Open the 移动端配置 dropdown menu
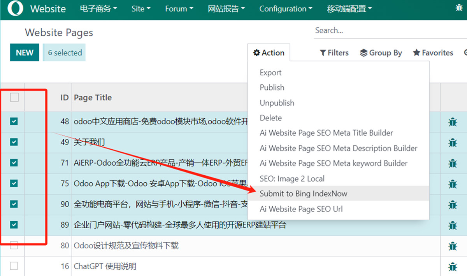 349,9
